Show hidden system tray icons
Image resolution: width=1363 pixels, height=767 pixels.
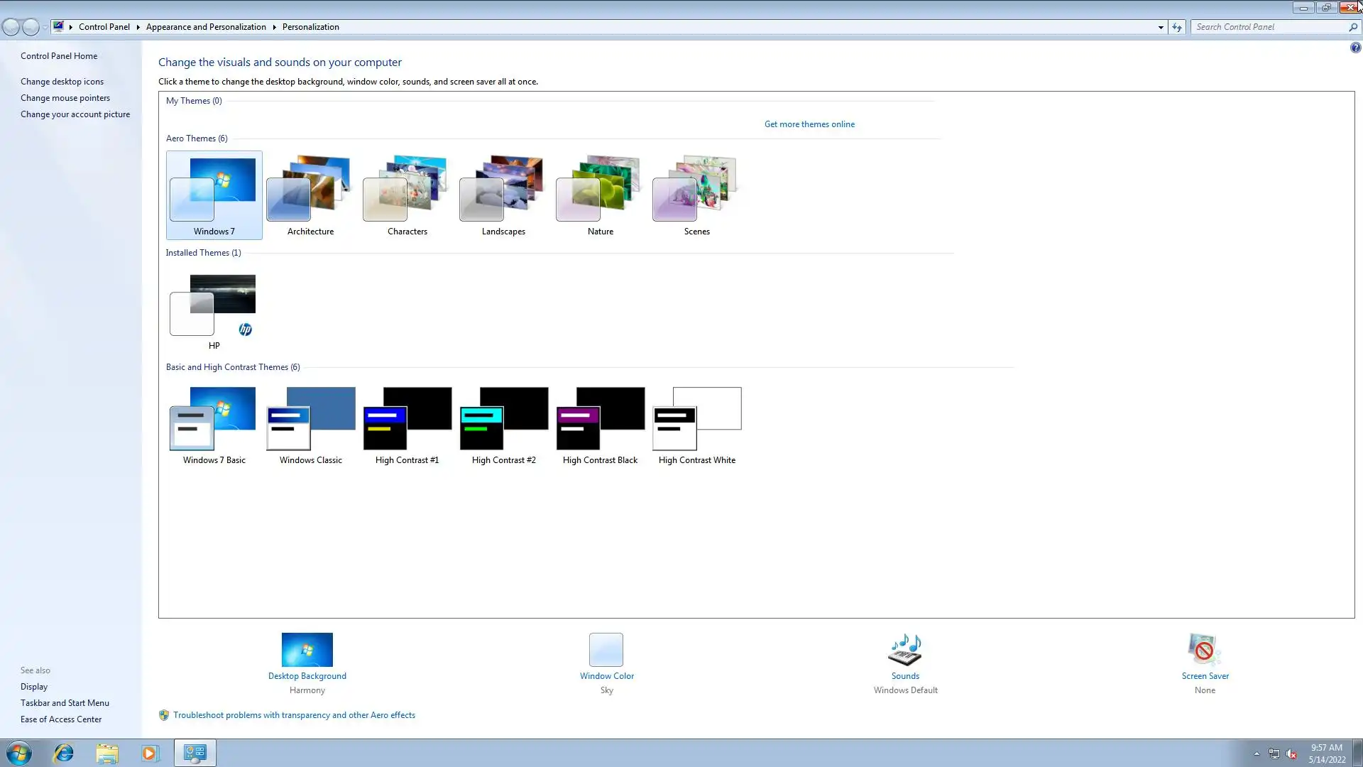tap(1257, 754)
